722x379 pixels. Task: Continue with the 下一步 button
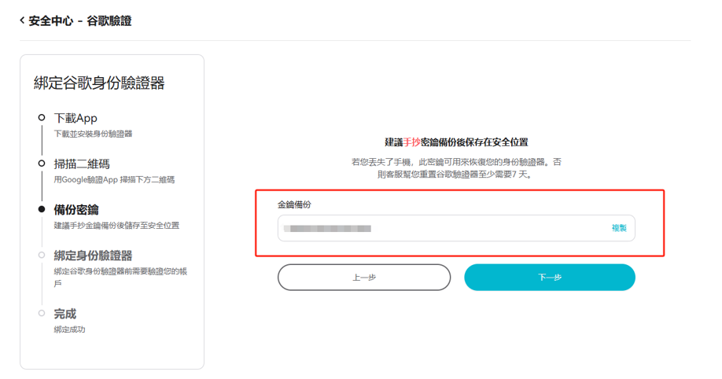point(550,278)
